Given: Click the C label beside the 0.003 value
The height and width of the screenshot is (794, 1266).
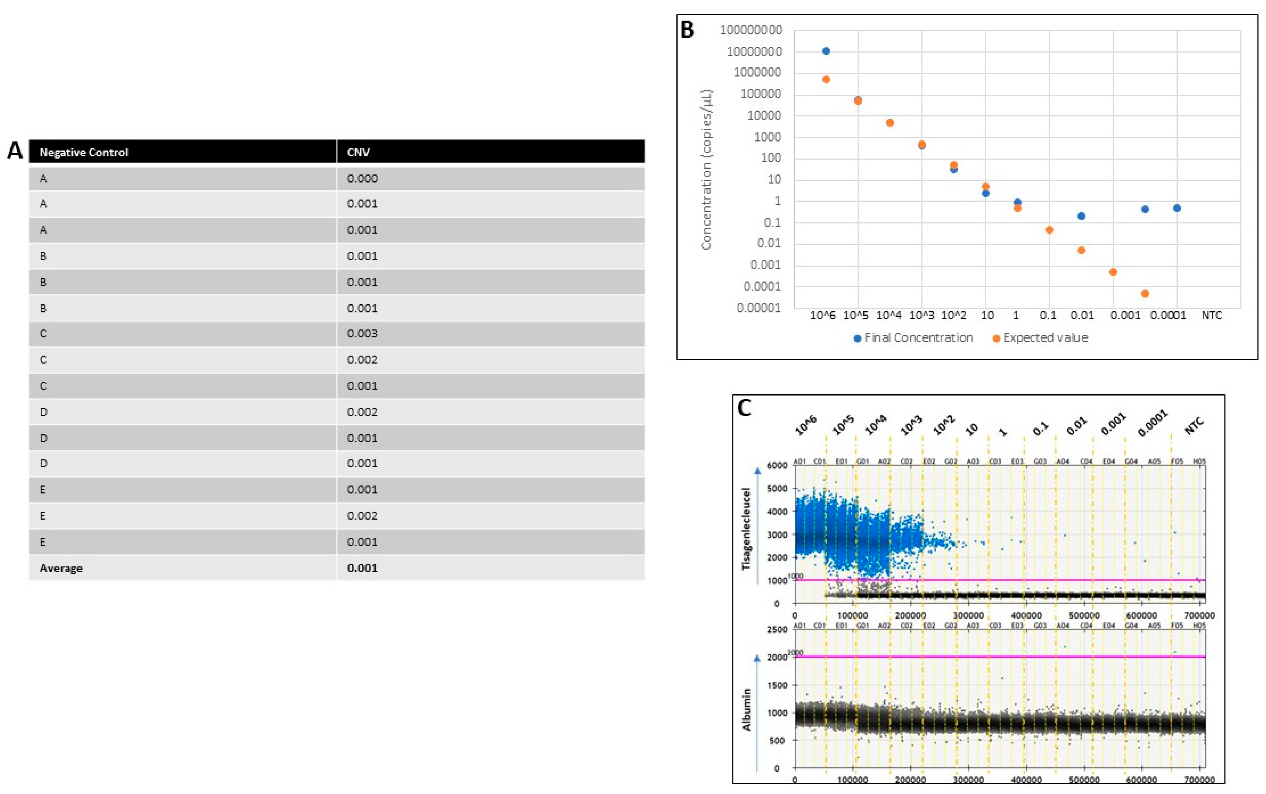Looking at the screenshot, I should (x=43, y=334).
